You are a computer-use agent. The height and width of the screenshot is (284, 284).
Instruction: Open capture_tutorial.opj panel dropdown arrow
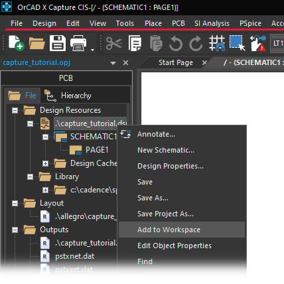pyautogui.click(x=113, y=63)
